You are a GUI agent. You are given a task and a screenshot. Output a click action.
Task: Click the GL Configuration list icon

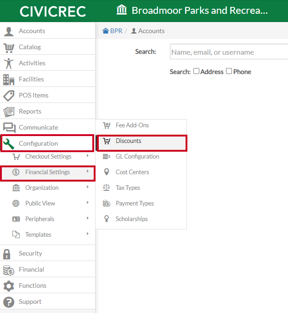coord(107,156)
